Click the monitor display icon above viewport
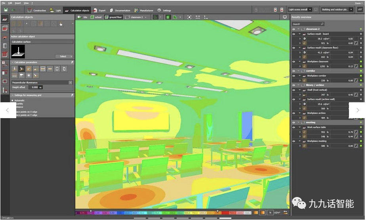 pyautogui.click(x=285, y=17)
